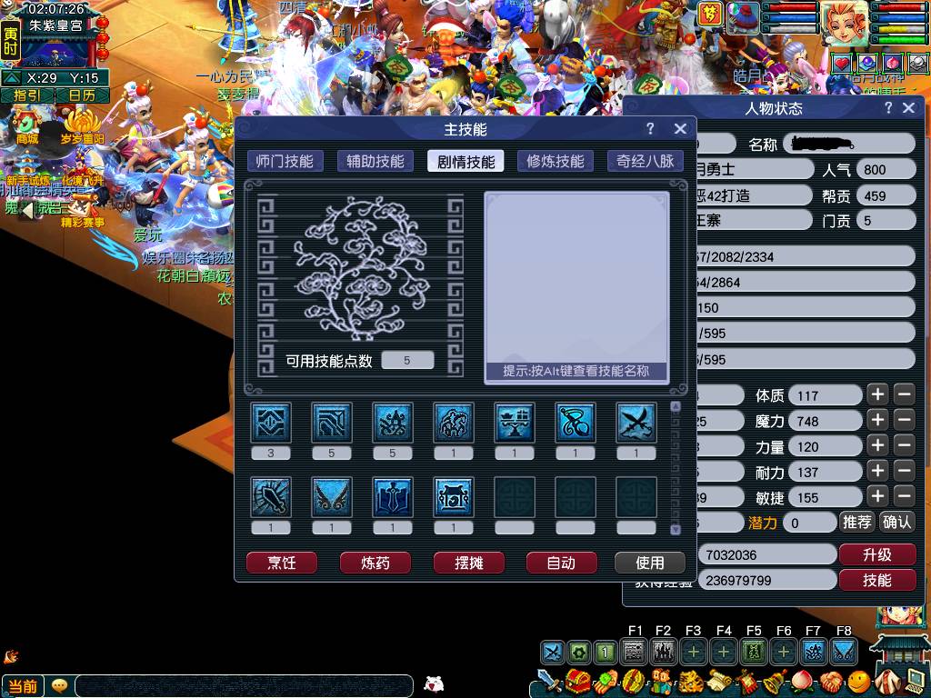Open the 奇经八脉 tab
Image resolution: width=931 pixels, height=698 pixels.
646,162
